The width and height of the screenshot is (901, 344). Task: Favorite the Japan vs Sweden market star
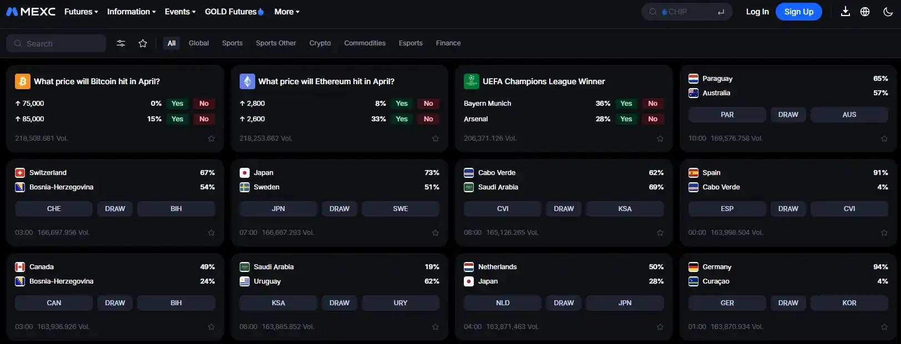pos(436,233)
